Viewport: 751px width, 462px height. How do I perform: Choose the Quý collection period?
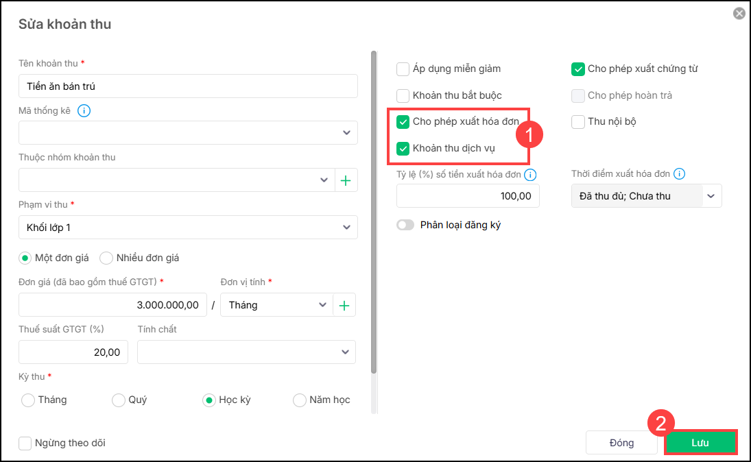[x=119, y=400]
